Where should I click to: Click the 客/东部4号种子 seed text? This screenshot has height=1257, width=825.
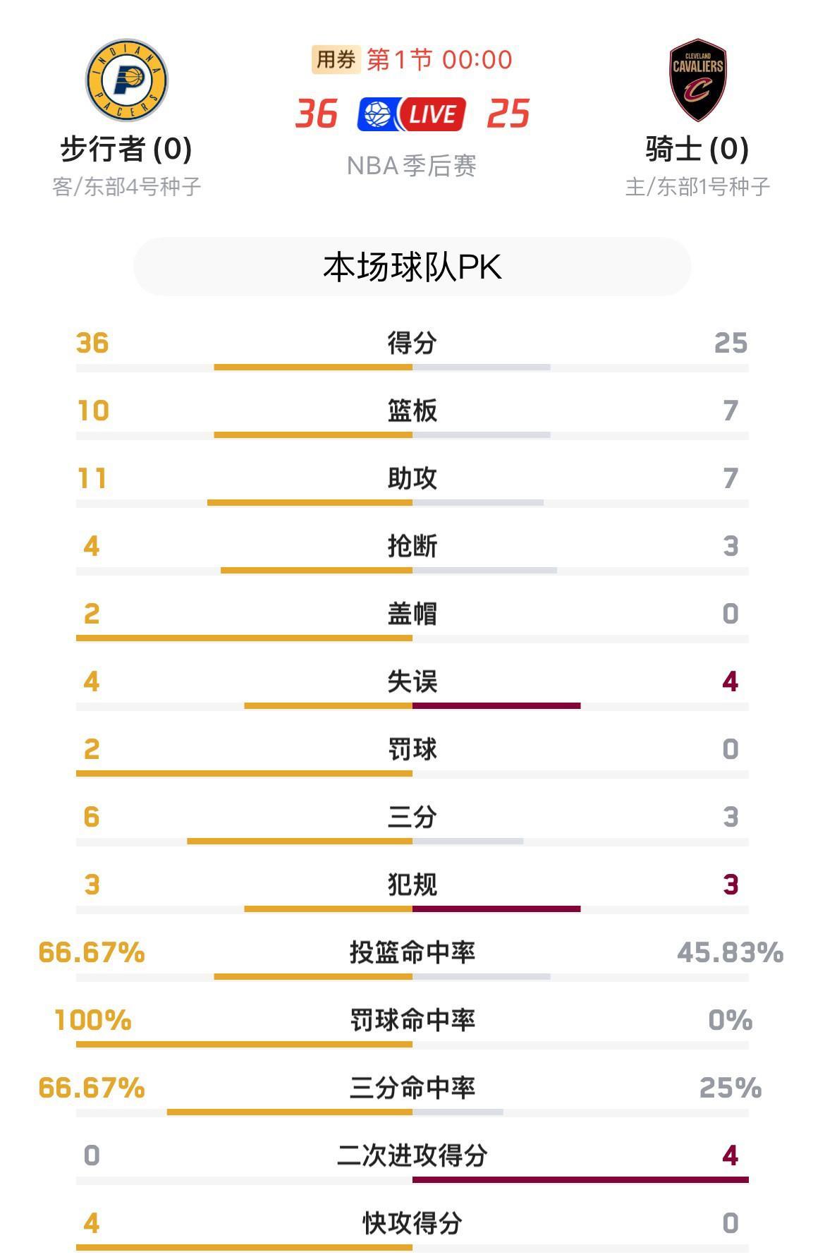coord(126,186)
